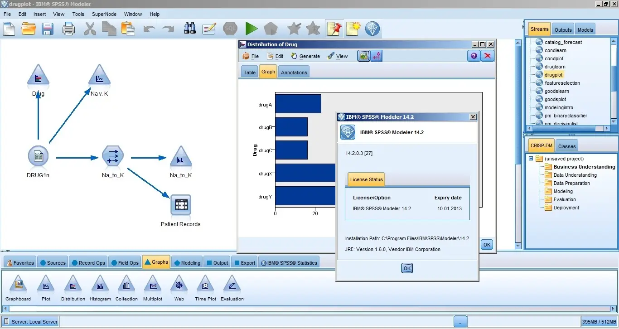Open the File menu in the main menu bar
Viewport: 619px width, 329px height.
(7, 14)
